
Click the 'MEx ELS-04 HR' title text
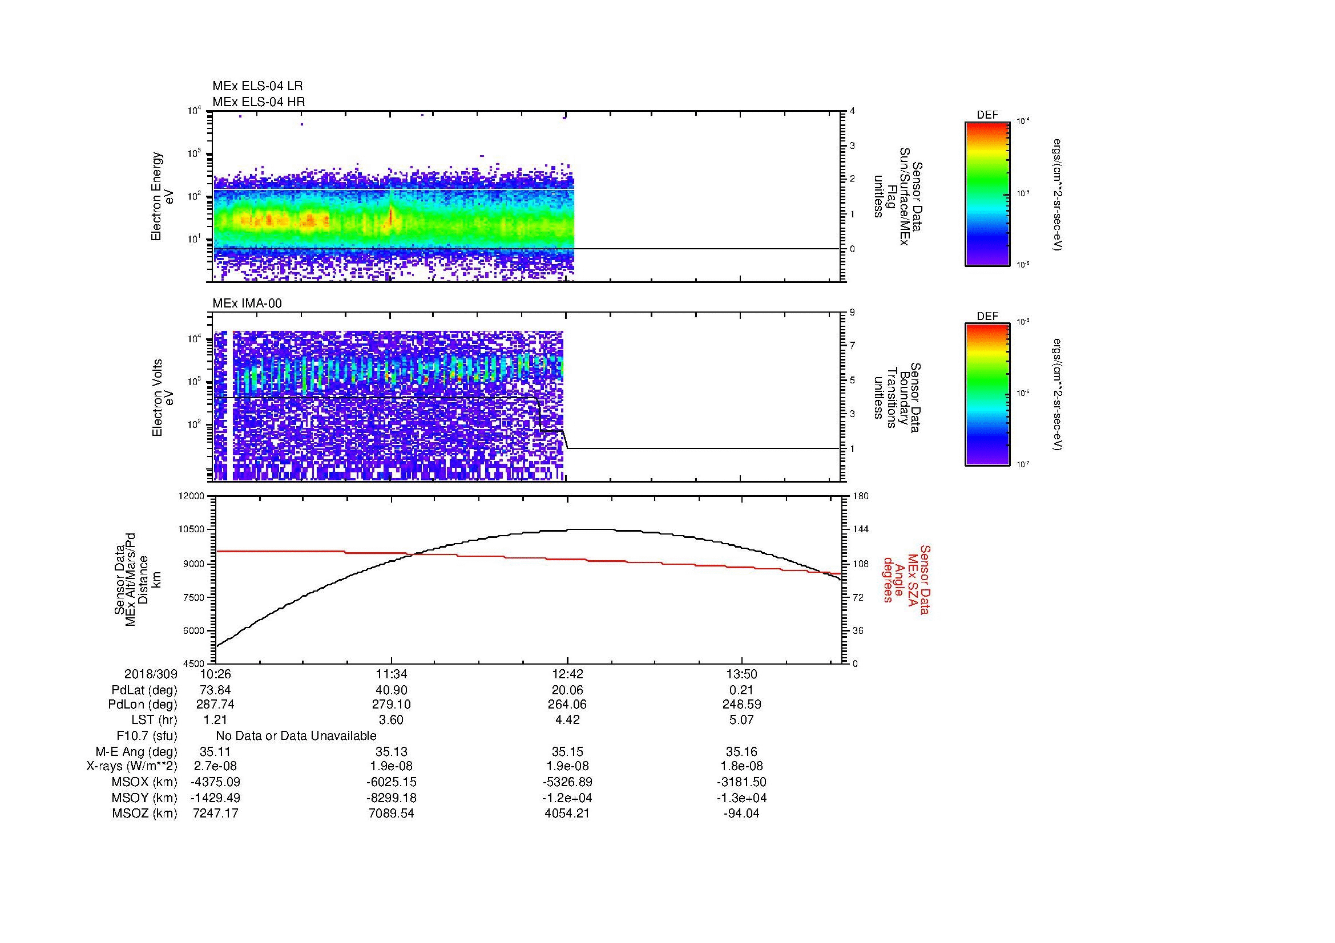tap(259, 102)
